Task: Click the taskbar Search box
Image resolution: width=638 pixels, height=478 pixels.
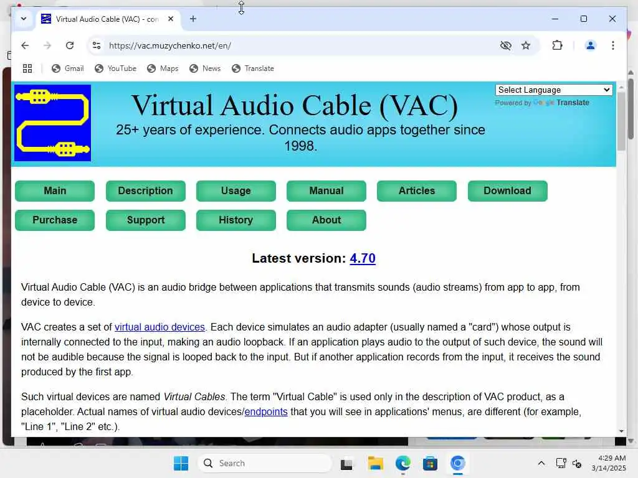Action: pyautogui.click(x=265, y=463)
